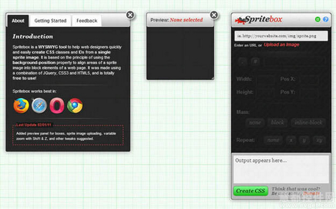The image size is (336, 209).
Task: Click the Firefox browser icon
Action: [21, 105]
